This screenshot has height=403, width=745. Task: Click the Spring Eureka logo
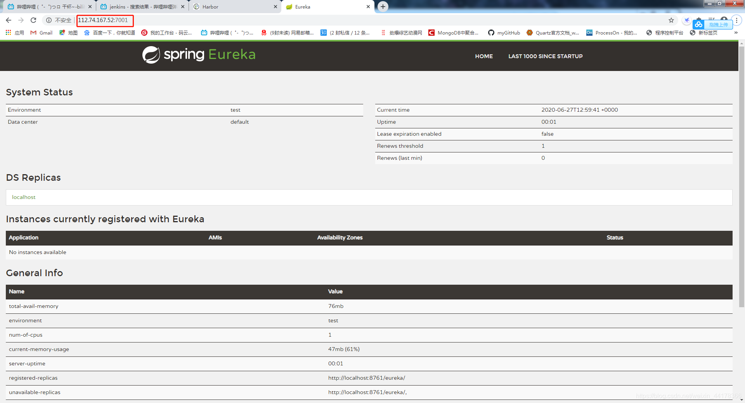click(x=199, y=55)
